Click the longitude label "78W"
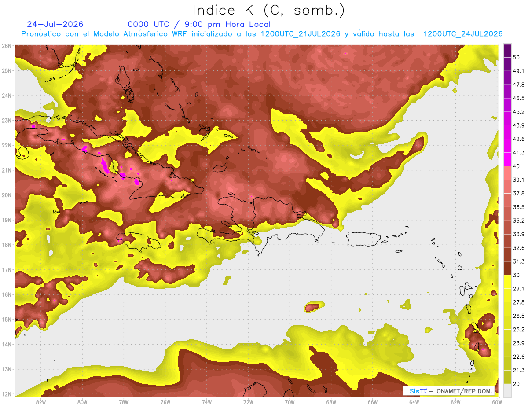The width and height of the screenshot is (528, 408). point(124,402)
